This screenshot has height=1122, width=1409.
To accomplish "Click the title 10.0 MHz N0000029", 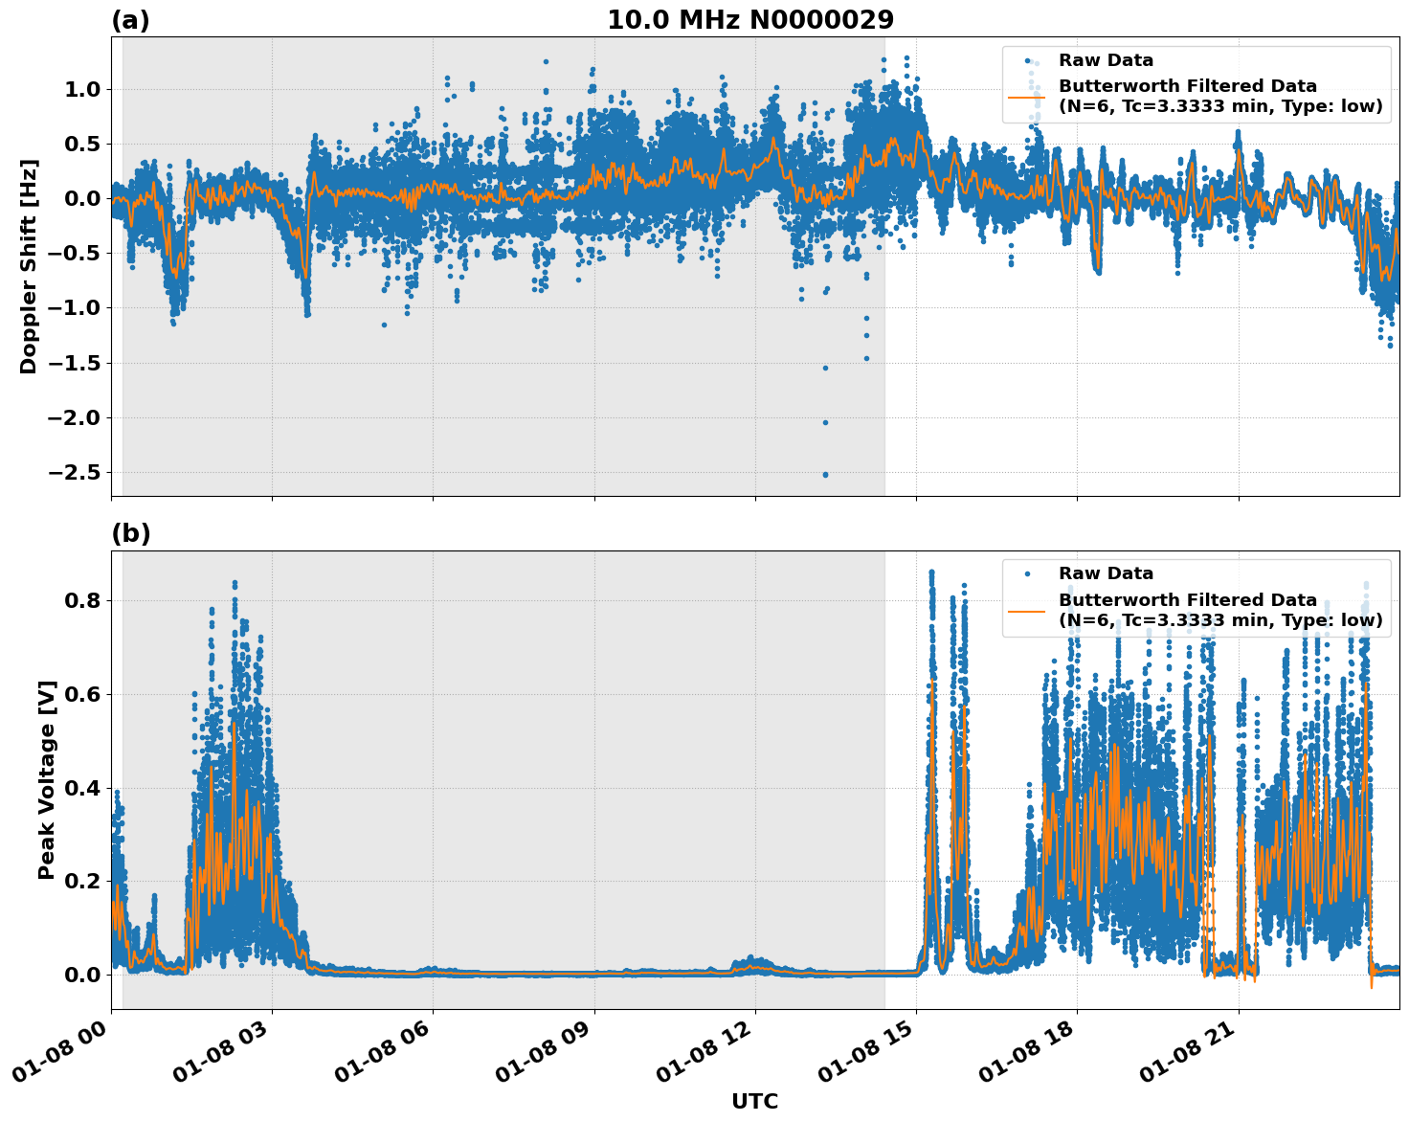I will pyautogui.click(x=752, y=18).
